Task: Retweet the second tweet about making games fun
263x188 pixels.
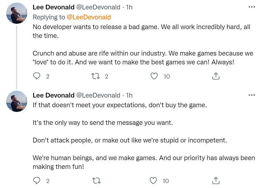Action: coord(96,181)
